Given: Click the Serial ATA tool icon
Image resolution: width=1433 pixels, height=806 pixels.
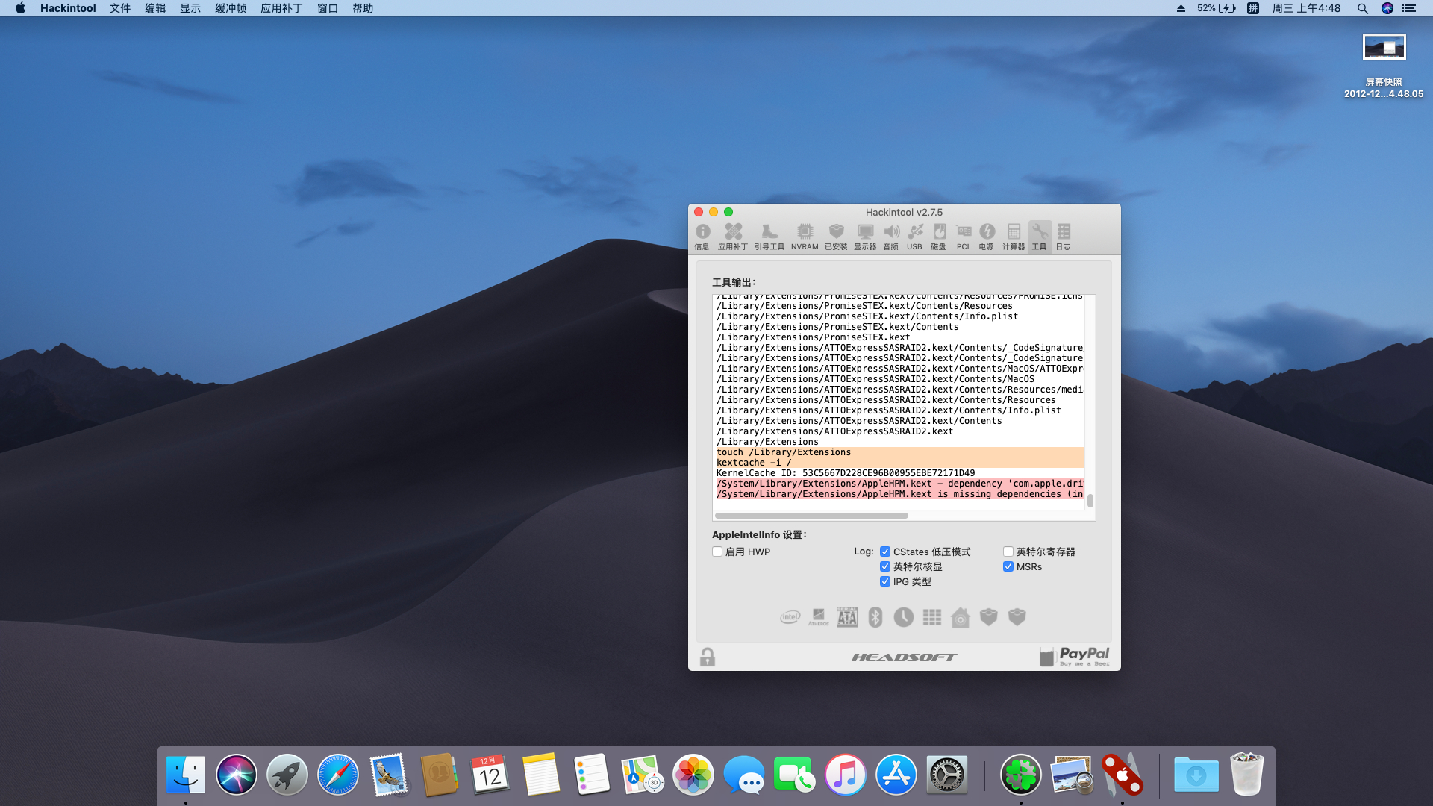Looking at the screenshot, I should tap(847, 617).
